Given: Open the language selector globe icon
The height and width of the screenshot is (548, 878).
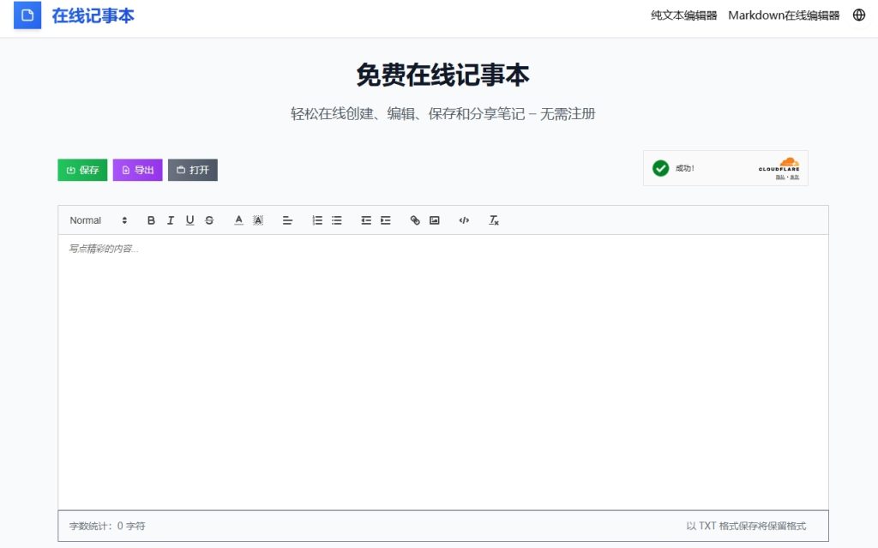Looking at the screenshot, I should [858, 15].
